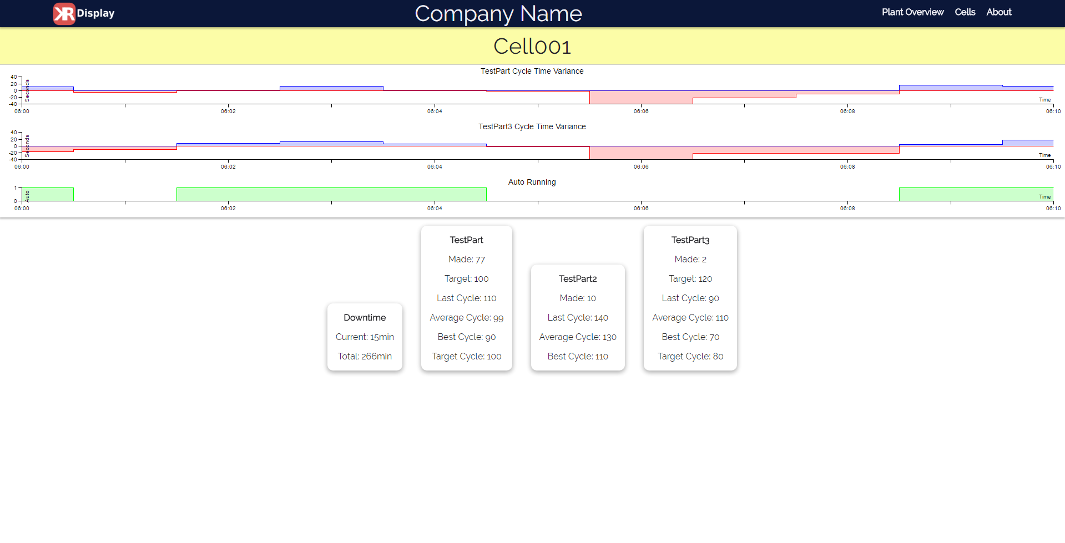Select the Downtime card heading
1065x543 pixels.
click(365, 318)
